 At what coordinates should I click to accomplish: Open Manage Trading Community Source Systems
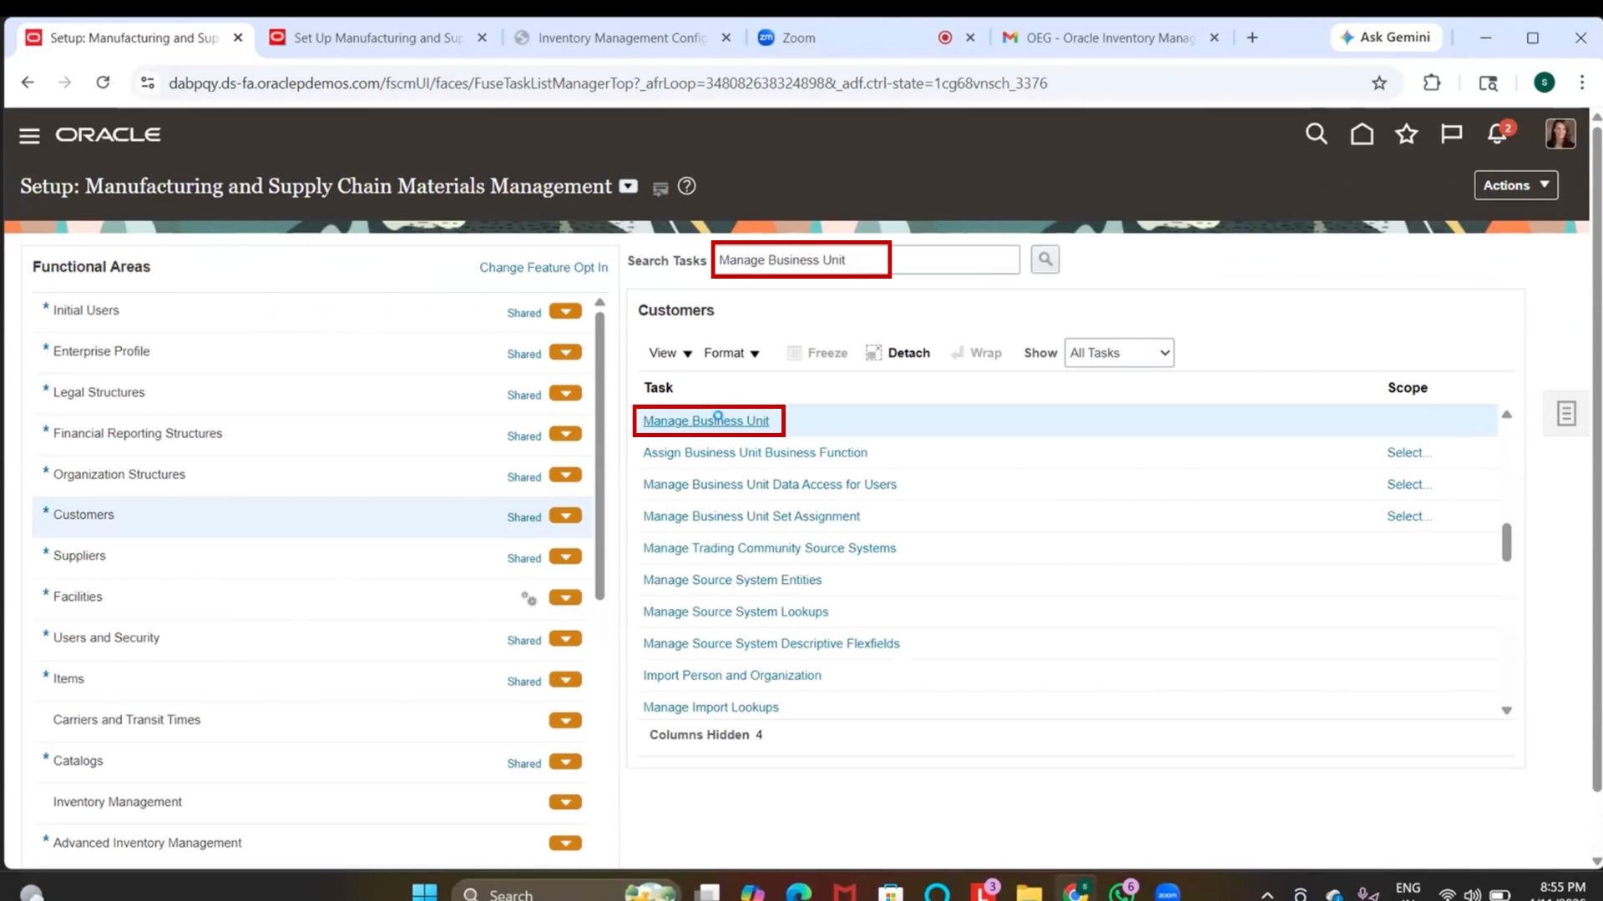769,548
